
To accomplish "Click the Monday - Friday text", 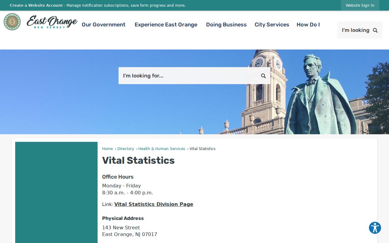I will pyautogui.click(x=122, y=186).
